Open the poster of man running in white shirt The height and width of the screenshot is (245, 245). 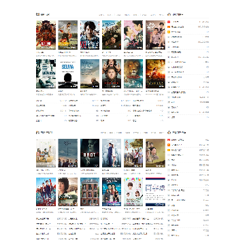point(68,35)
